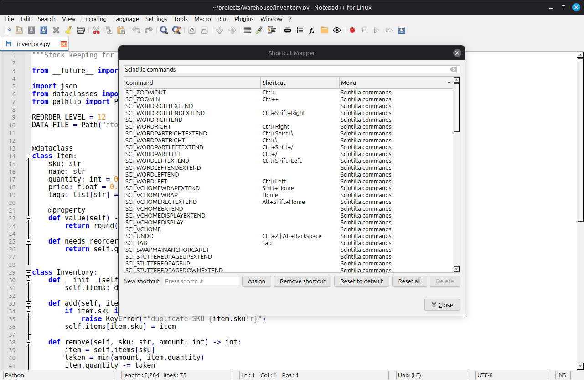This screenshot has height=380, width=584.
Task: Open Find and Replace toolbar icon
Action: [176, 30]
